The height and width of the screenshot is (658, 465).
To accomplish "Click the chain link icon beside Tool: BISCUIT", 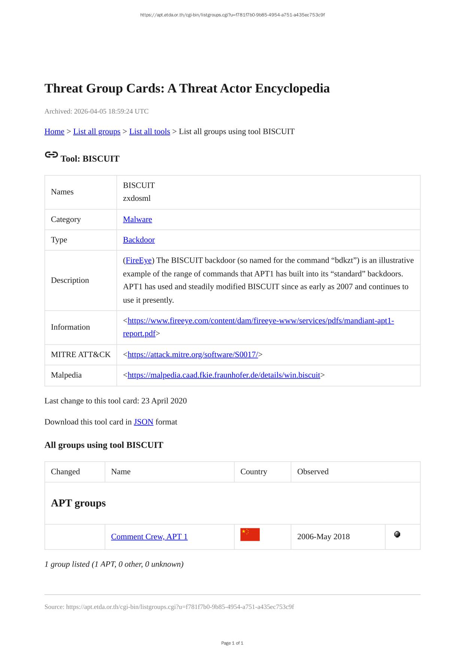I will [x=51, y=155].
